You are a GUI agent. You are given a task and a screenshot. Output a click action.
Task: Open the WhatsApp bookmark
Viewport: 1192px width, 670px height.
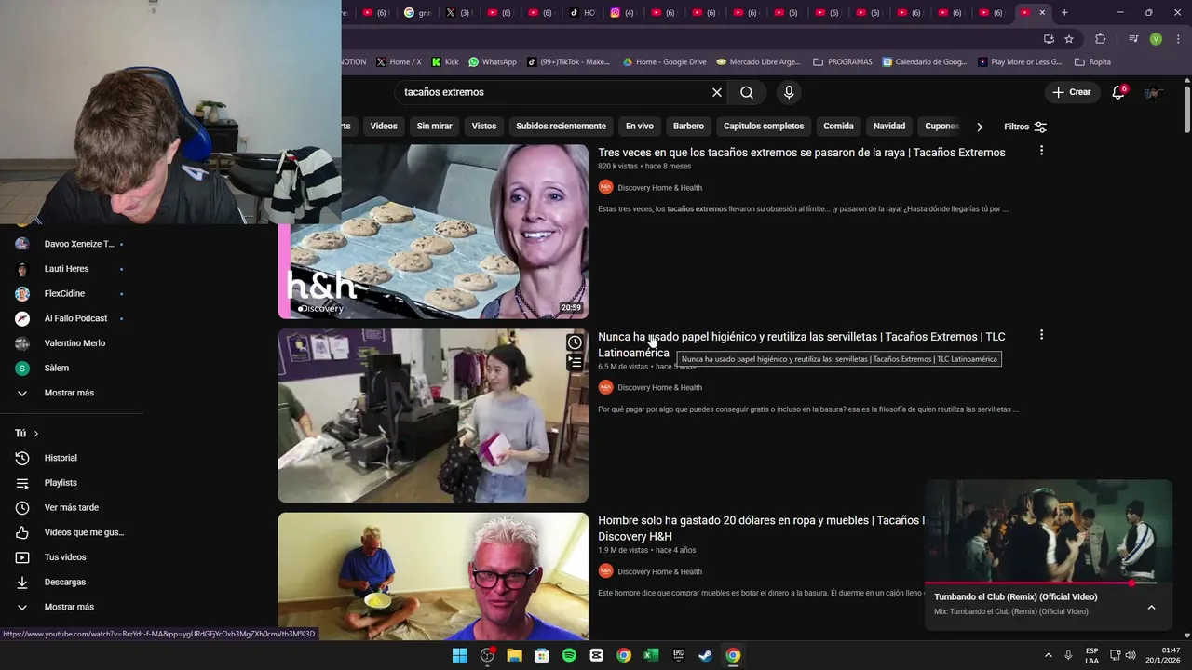point(493,62)
